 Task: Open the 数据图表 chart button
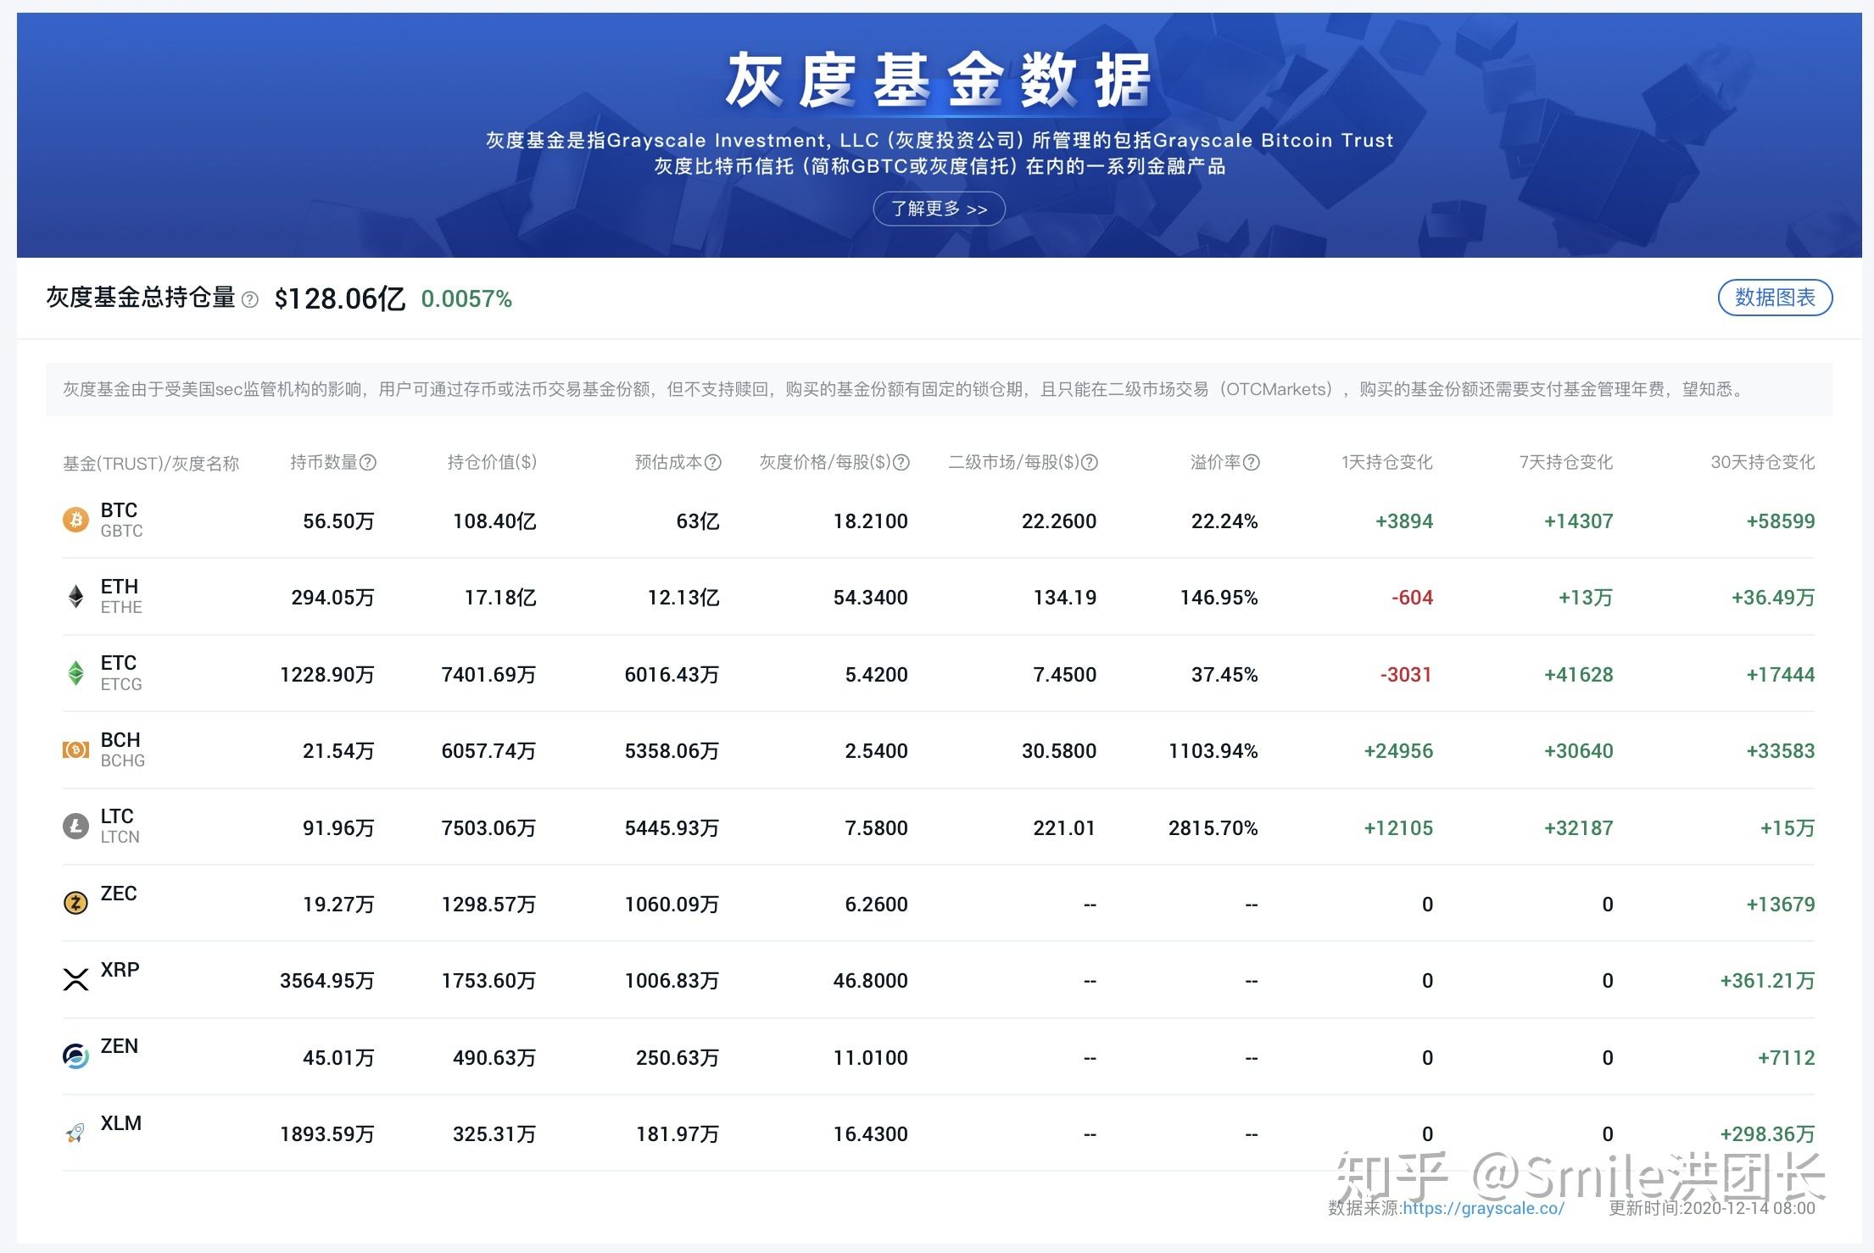point(1775,298)
